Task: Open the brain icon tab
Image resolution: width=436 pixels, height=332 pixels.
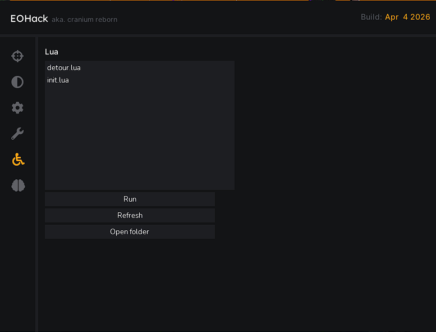Action: point(18,185)
